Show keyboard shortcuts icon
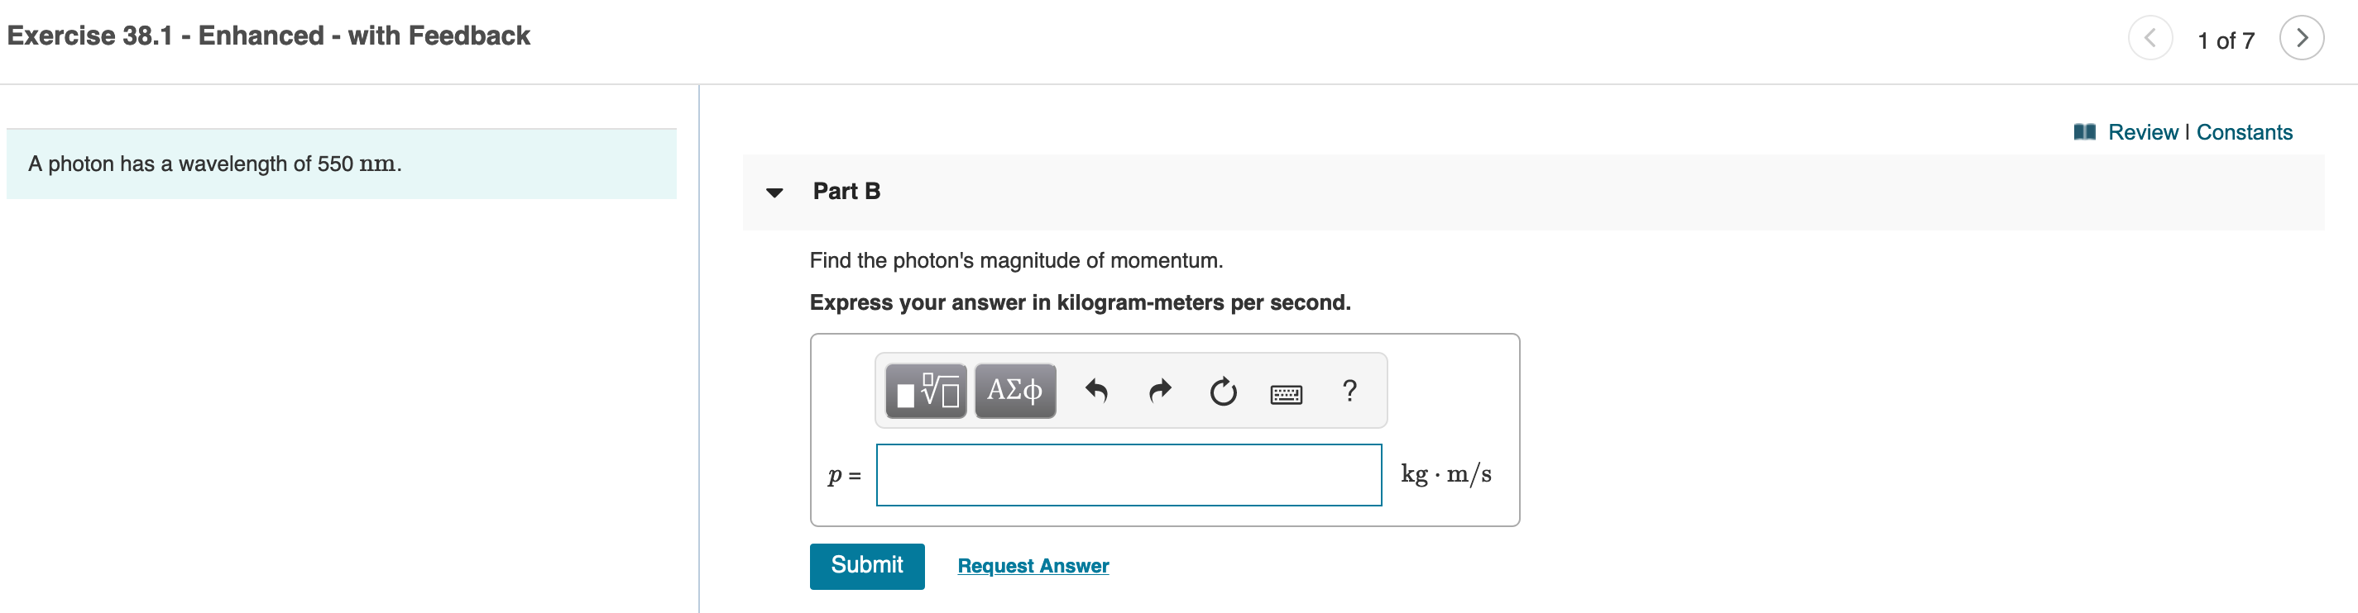The image size is (2358, 613). click(x=1286, y=394)
